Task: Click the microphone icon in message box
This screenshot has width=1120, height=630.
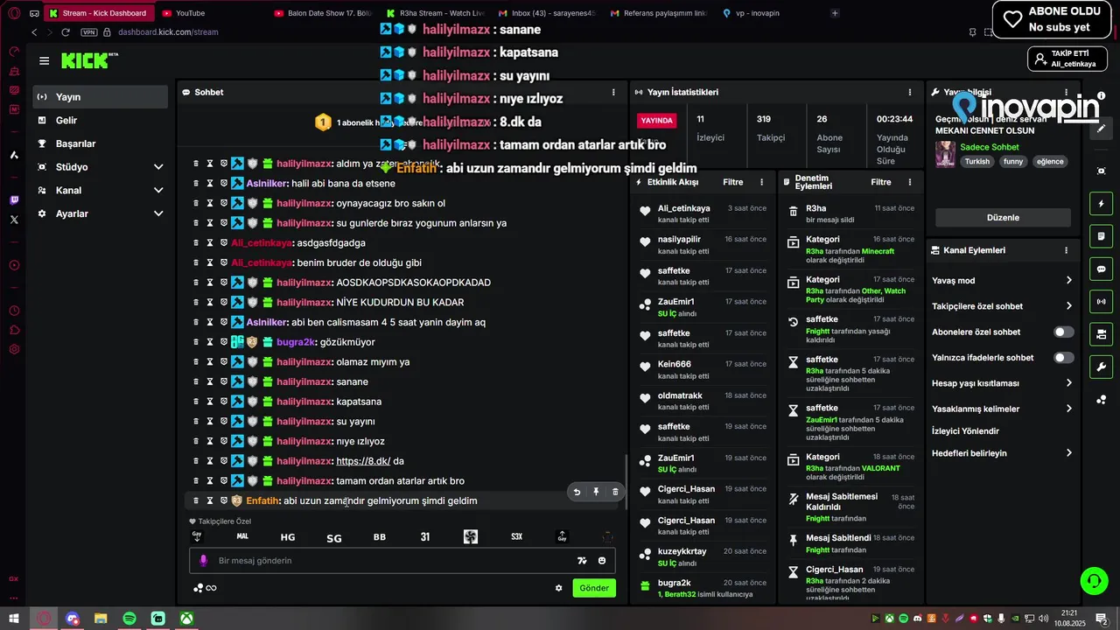Action: pos(203,561)
